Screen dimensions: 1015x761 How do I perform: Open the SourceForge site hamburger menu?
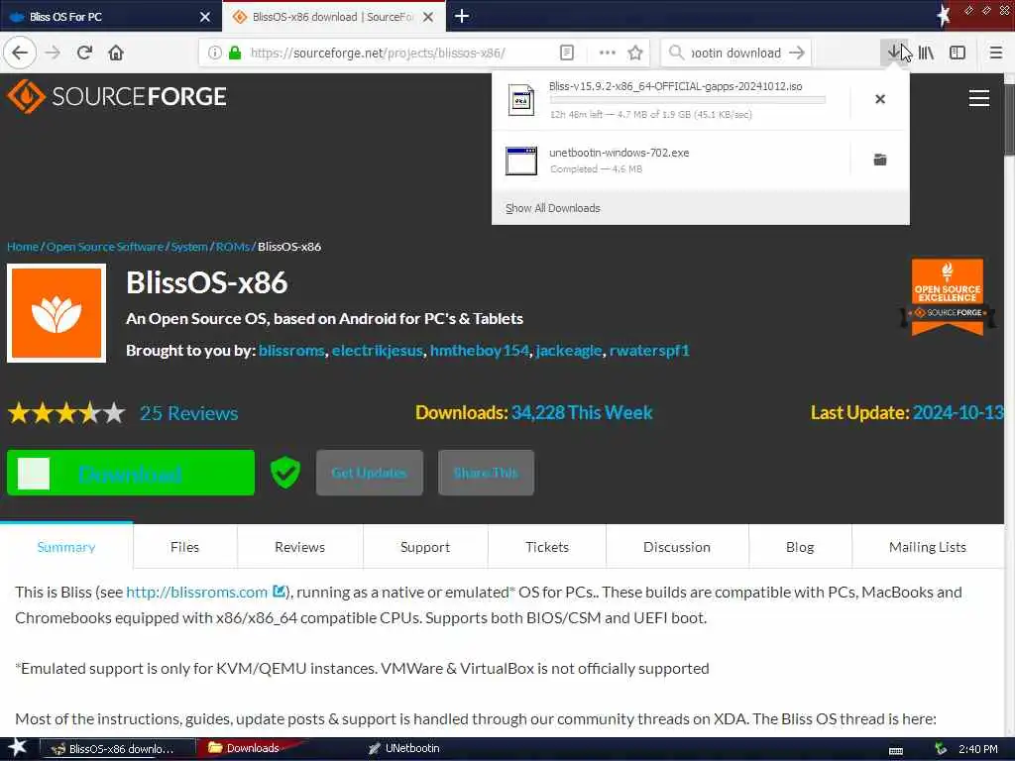978,98
